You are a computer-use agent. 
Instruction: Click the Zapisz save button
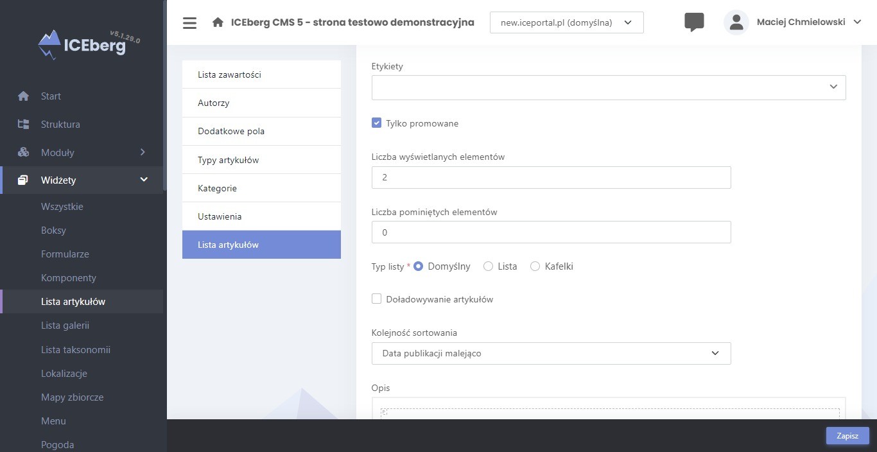tap(847, 435)
